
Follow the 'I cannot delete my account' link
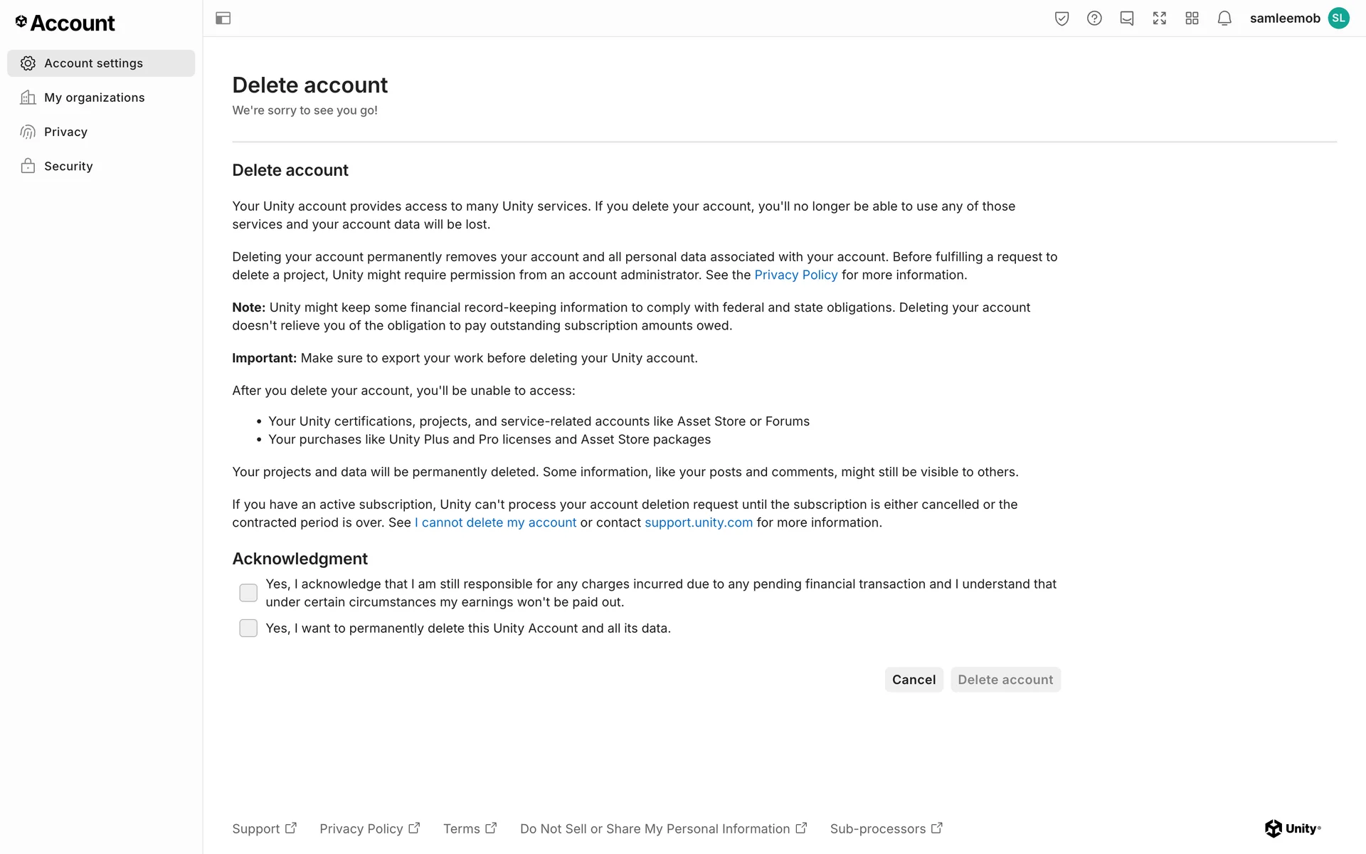tap(495, 523)
